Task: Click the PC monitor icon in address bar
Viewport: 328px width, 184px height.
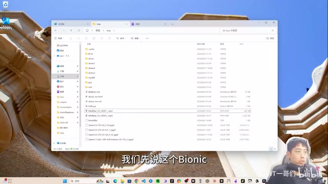Action: (x=87, y=31)
